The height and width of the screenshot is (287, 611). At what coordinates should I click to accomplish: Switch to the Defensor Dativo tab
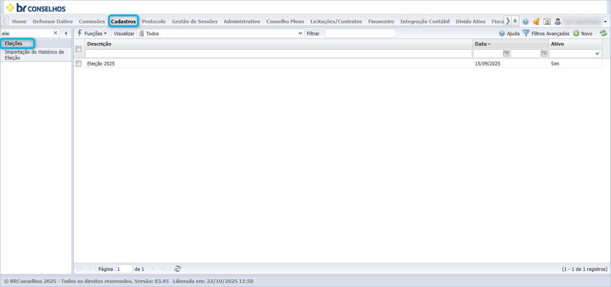(53, 21)
